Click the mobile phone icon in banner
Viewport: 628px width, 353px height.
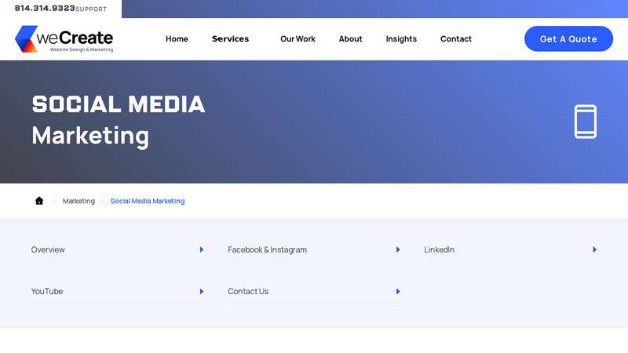585,122
